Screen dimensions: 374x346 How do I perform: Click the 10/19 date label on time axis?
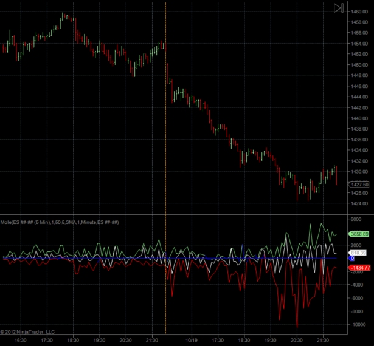(x=192, y=341)
